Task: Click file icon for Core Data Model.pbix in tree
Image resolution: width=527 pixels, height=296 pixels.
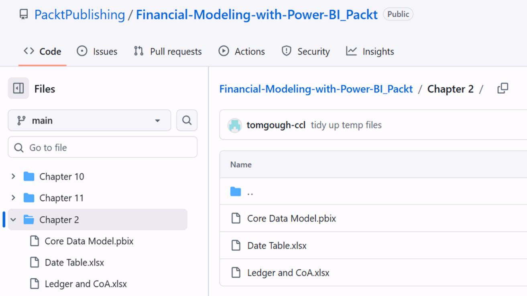Action: (35, 241)
